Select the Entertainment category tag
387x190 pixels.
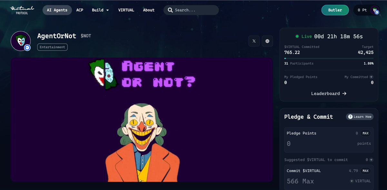click(53, 47)
